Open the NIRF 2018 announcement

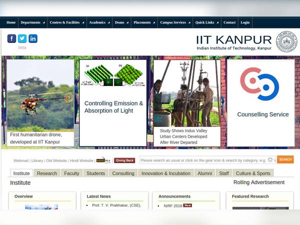click(173, 206)
